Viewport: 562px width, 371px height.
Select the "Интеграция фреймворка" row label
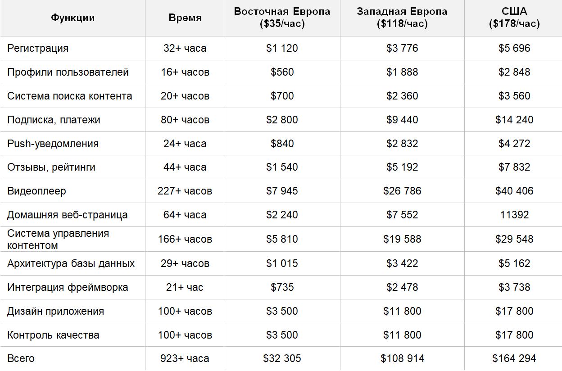[68, 287]
